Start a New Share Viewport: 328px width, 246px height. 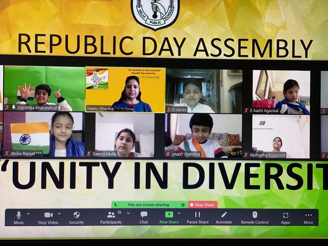click(x=169, y=218)
